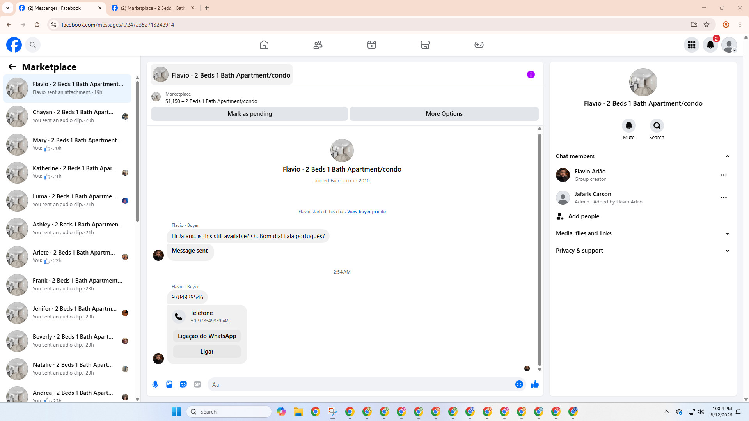Open the Luma conversation
This screenshot has width=749, height=421.
tap(67, 200)
